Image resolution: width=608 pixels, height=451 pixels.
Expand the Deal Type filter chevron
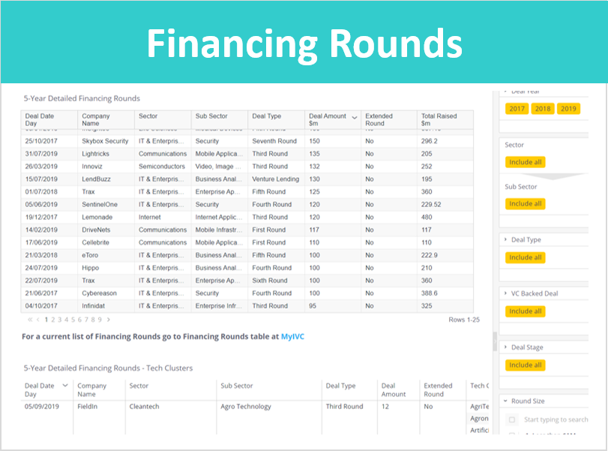pos(505,239)
